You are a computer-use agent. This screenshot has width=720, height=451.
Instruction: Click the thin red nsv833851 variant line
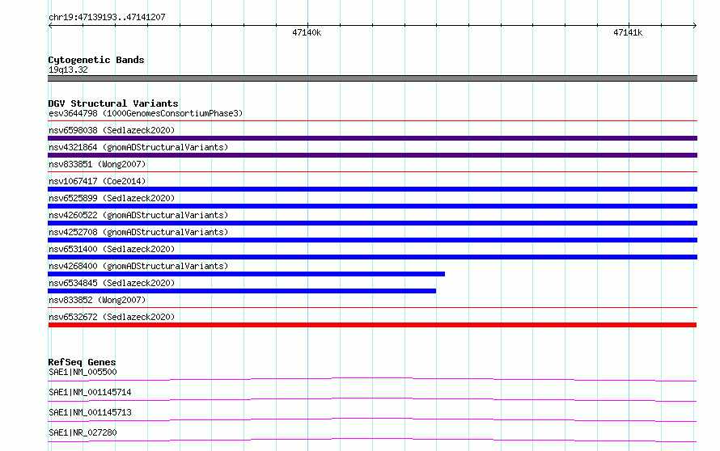click(x=372, y=172)
